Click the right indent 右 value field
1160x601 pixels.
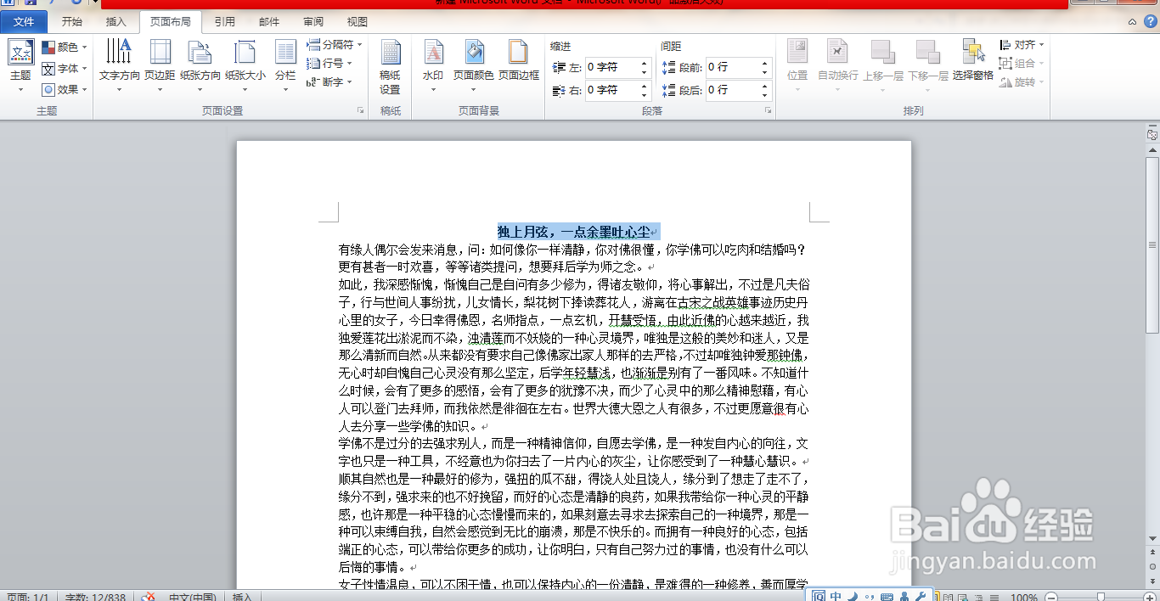(x=611, y=90)
